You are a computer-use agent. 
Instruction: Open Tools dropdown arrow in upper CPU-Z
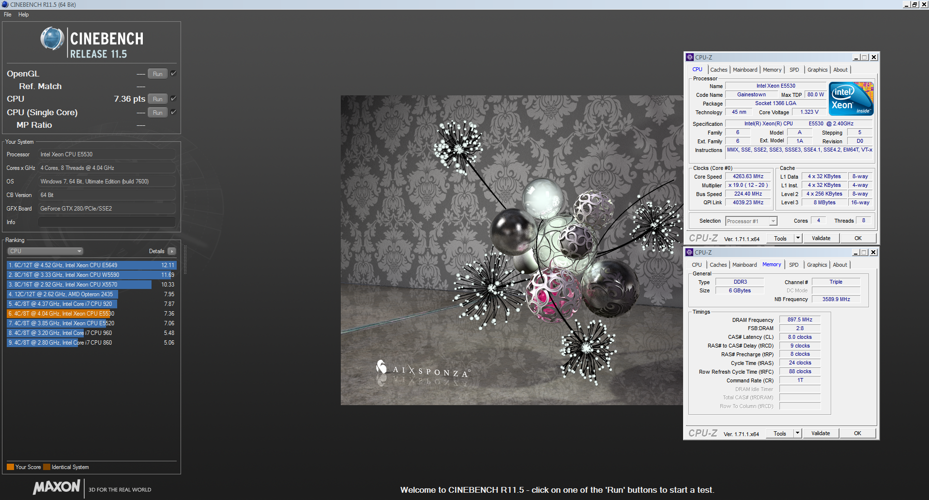pos(798,238)
